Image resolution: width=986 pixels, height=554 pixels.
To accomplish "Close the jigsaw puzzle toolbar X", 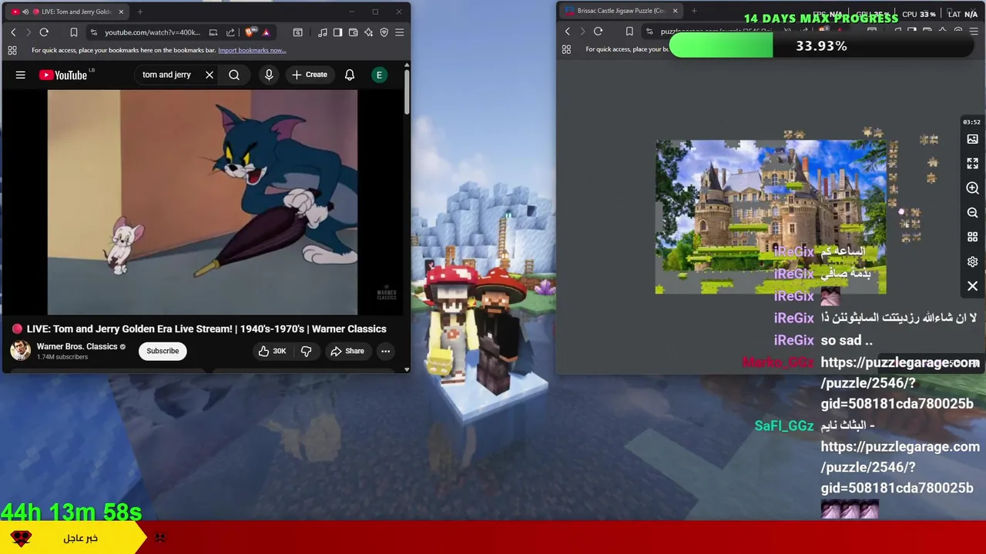I will [x=972, y=286].
